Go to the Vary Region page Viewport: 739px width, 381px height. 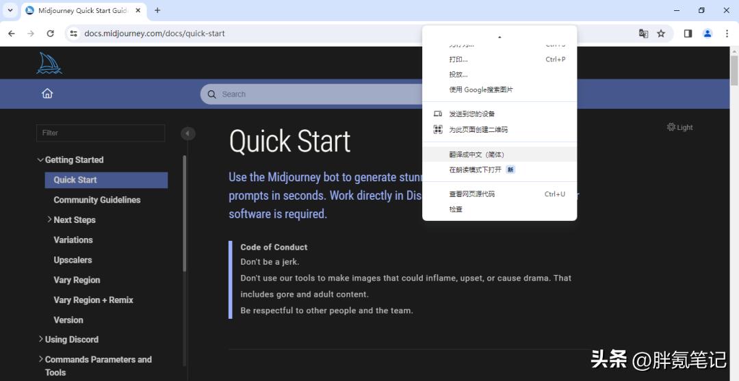(77, 280)
